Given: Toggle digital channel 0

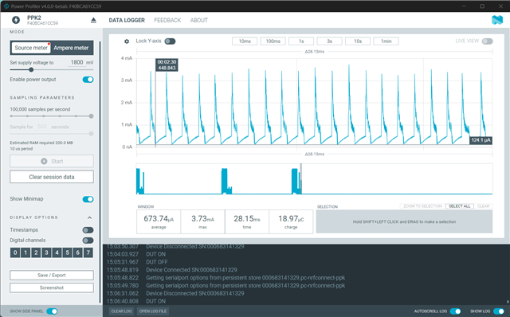Looking at the screenshot, I should [15, 252].
